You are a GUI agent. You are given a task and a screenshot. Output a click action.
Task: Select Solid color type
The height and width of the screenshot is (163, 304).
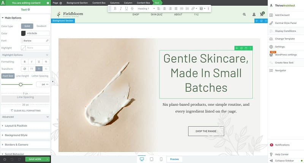27,26
